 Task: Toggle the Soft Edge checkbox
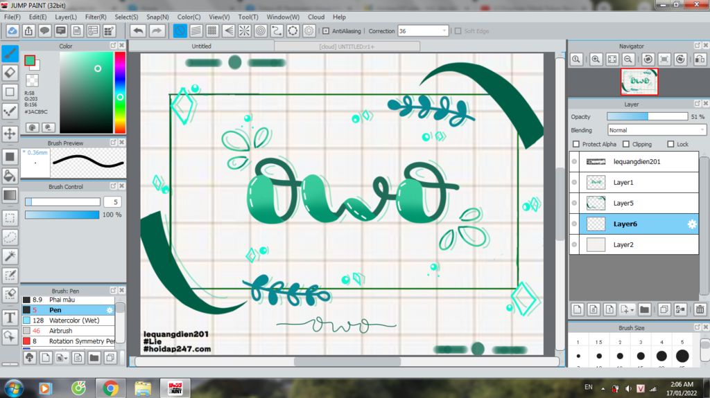click(x=458, y=31)
